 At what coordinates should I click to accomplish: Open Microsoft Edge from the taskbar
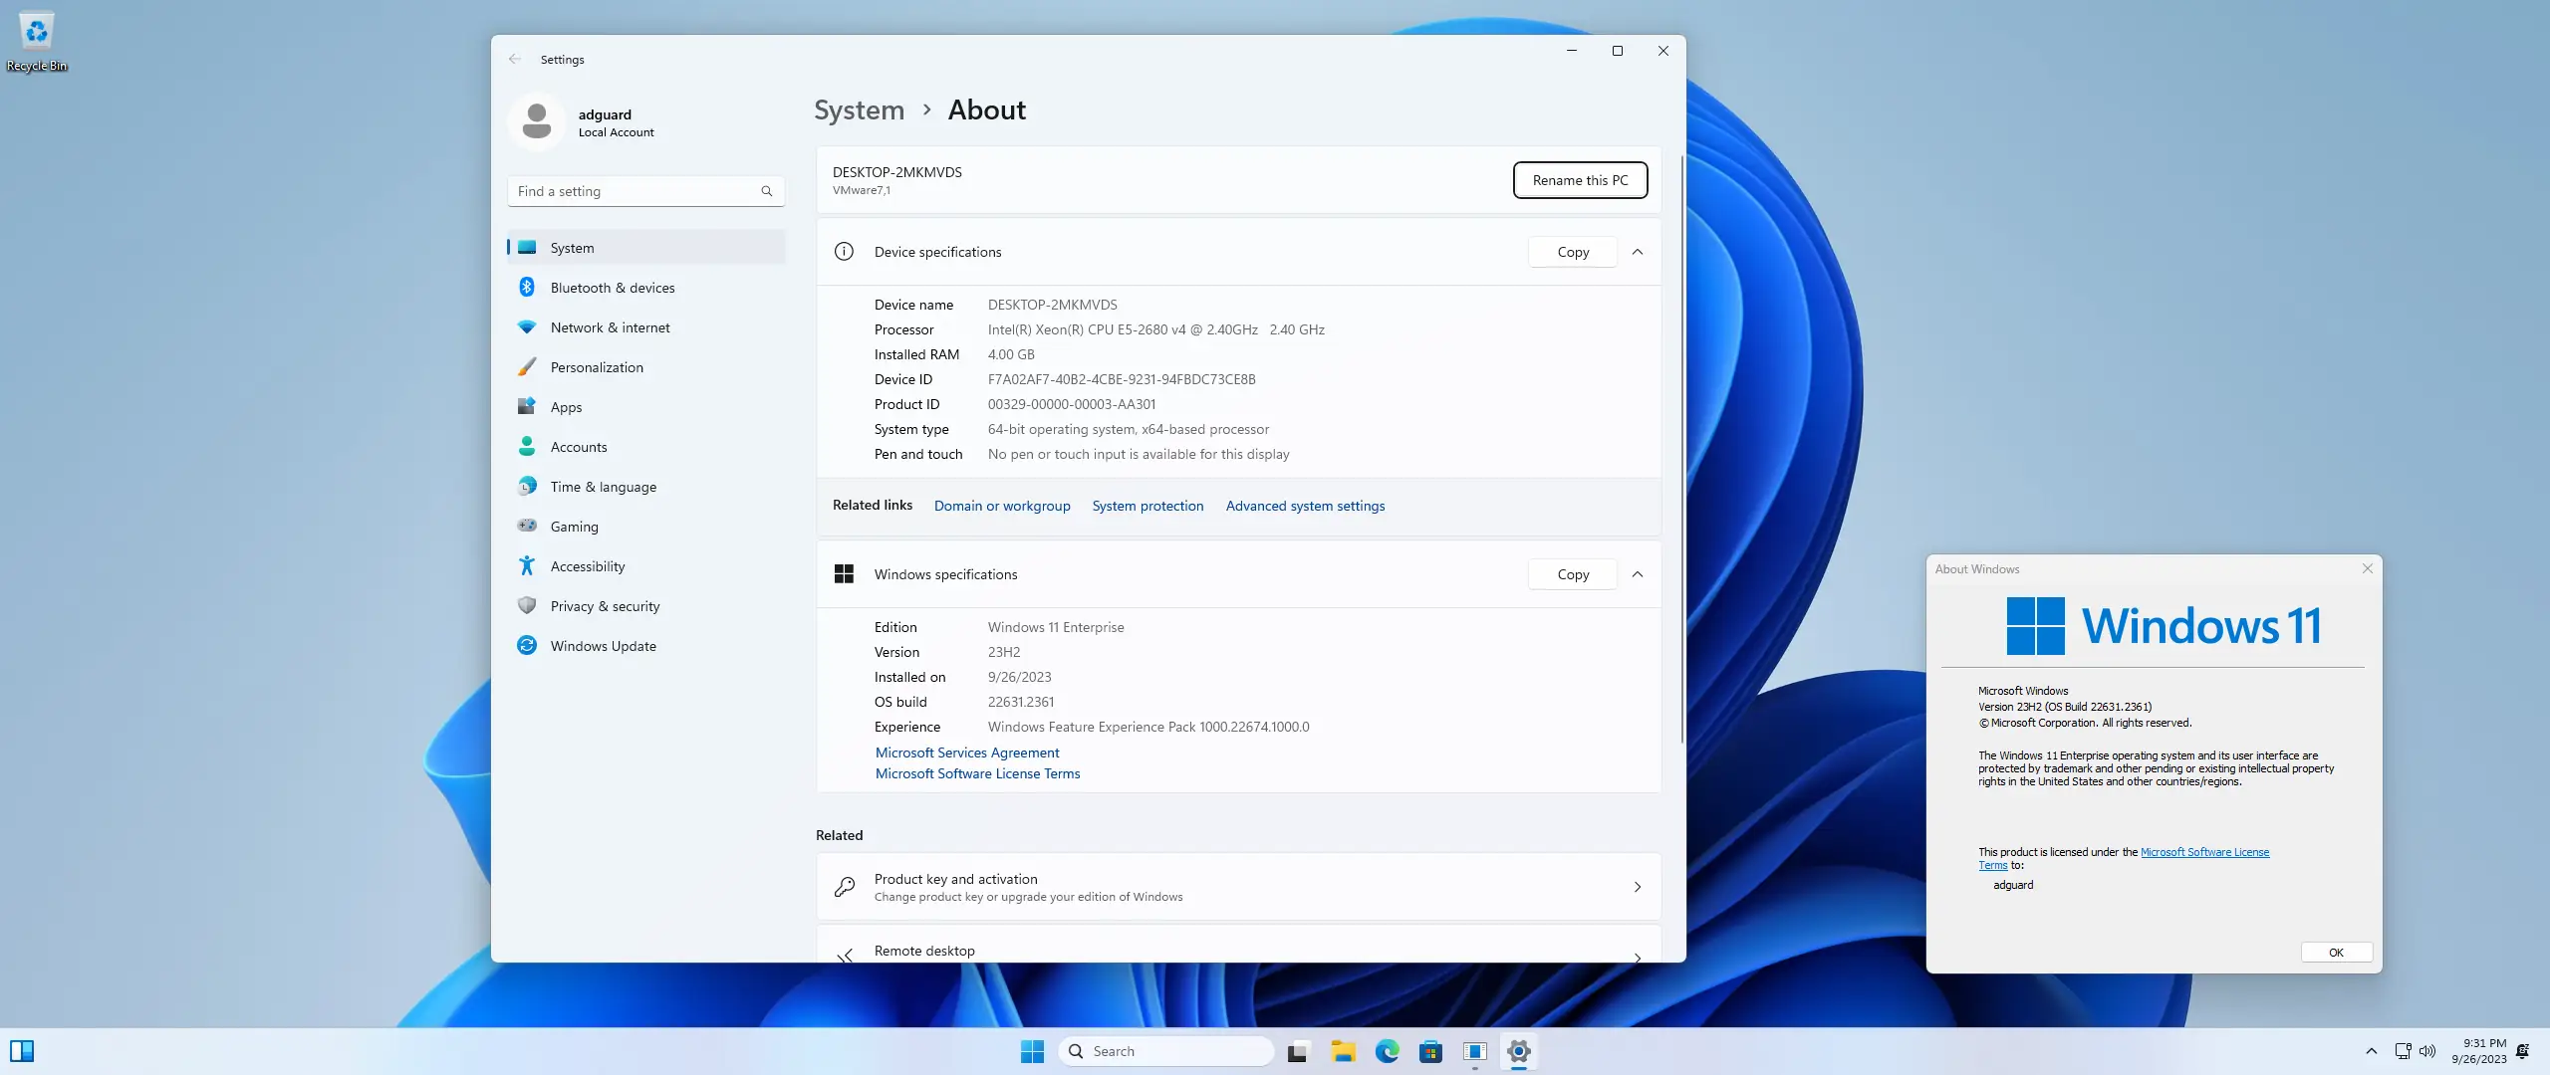coord(1387,1051)
